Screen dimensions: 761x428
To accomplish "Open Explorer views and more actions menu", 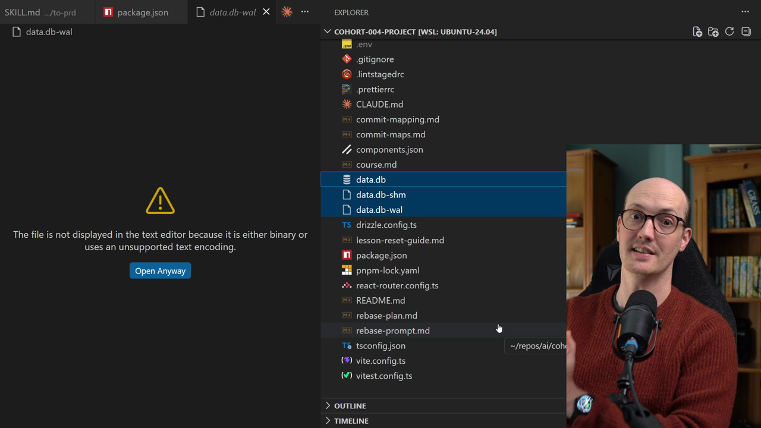I will pyautogui.click(x=745, y=12).
